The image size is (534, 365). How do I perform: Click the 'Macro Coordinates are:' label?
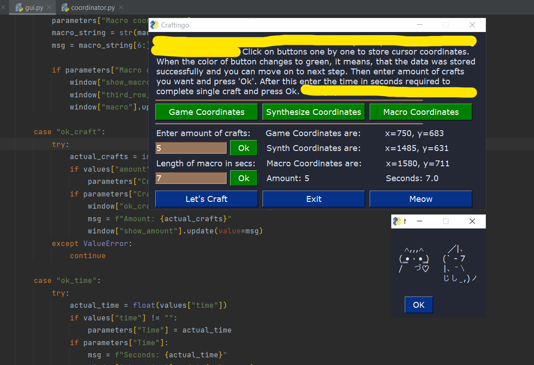click(x=314, y=164)
